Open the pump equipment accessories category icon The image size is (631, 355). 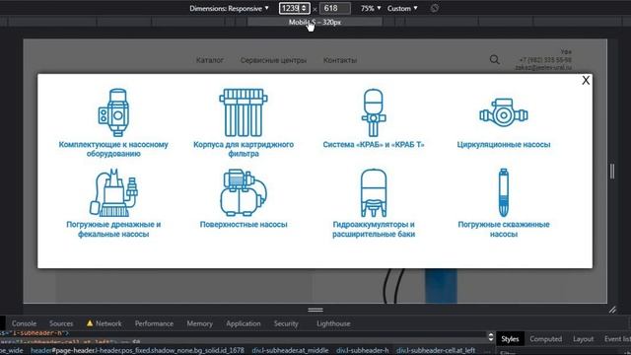coord(113,112)
